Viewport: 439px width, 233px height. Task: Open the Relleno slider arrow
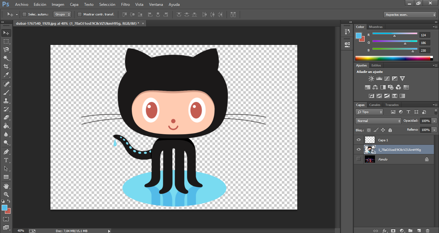[435, 130]
